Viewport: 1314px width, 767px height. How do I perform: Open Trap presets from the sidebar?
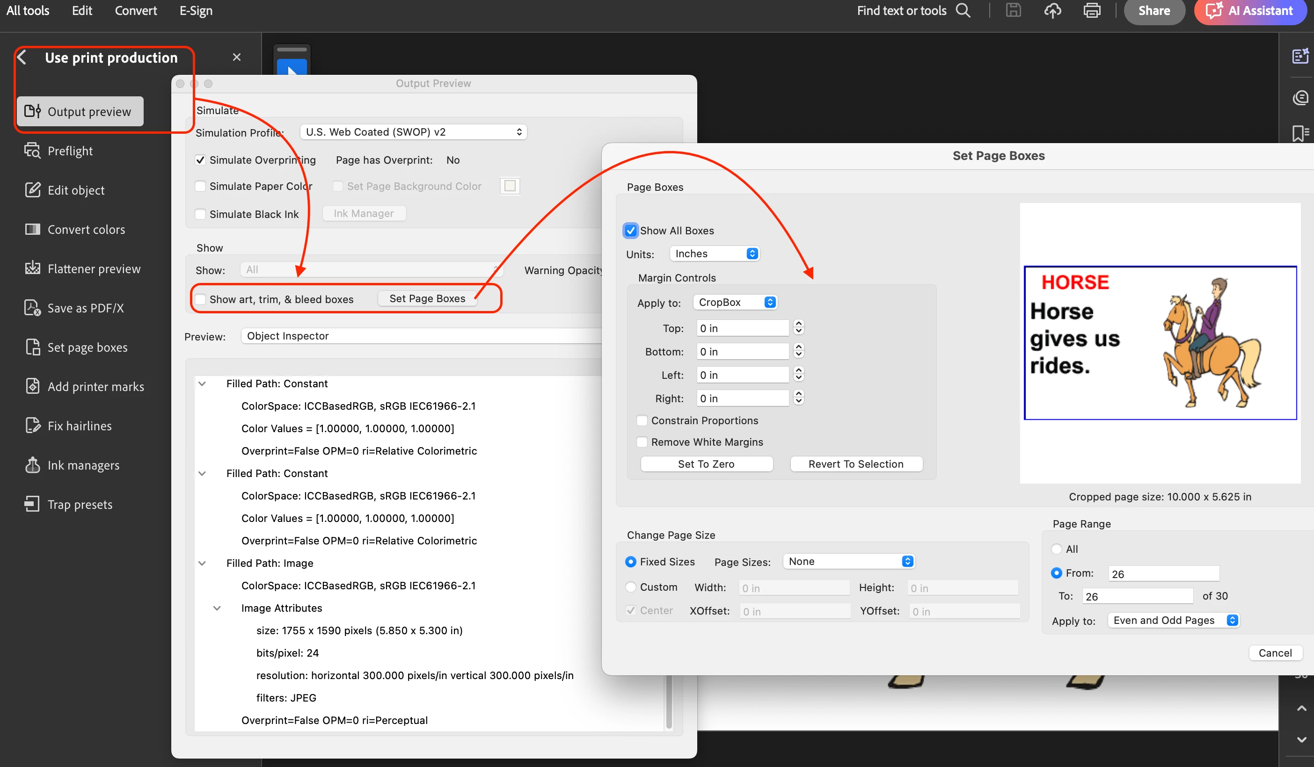point(79,504)
